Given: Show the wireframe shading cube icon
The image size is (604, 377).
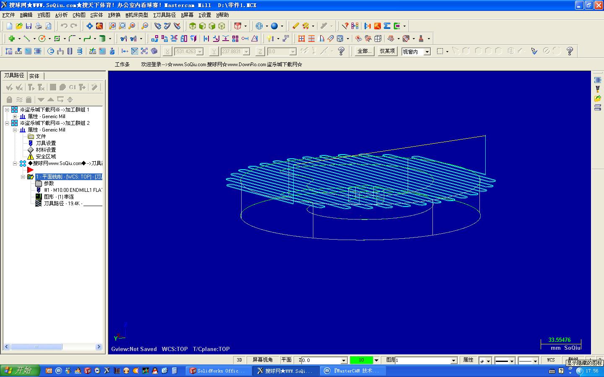Looking at the screenshot, I should pyautogui.click(x=221, y=26).
